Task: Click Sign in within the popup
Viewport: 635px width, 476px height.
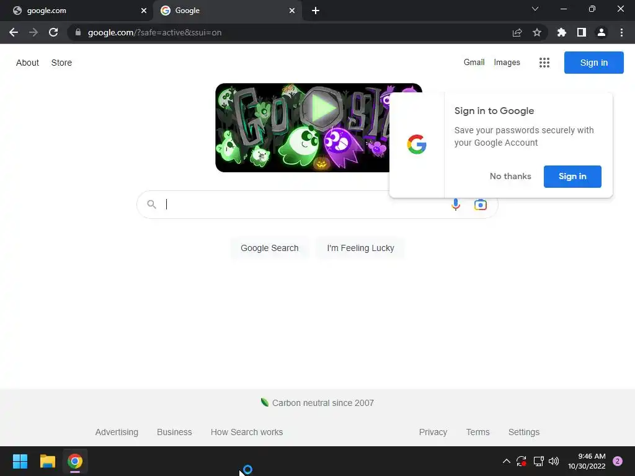Action: pyautogui.click(x=572, y=177)
